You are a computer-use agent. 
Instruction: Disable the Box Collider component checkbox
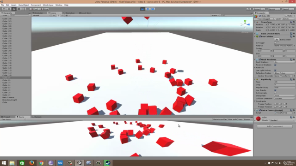(x=260, y=36)
